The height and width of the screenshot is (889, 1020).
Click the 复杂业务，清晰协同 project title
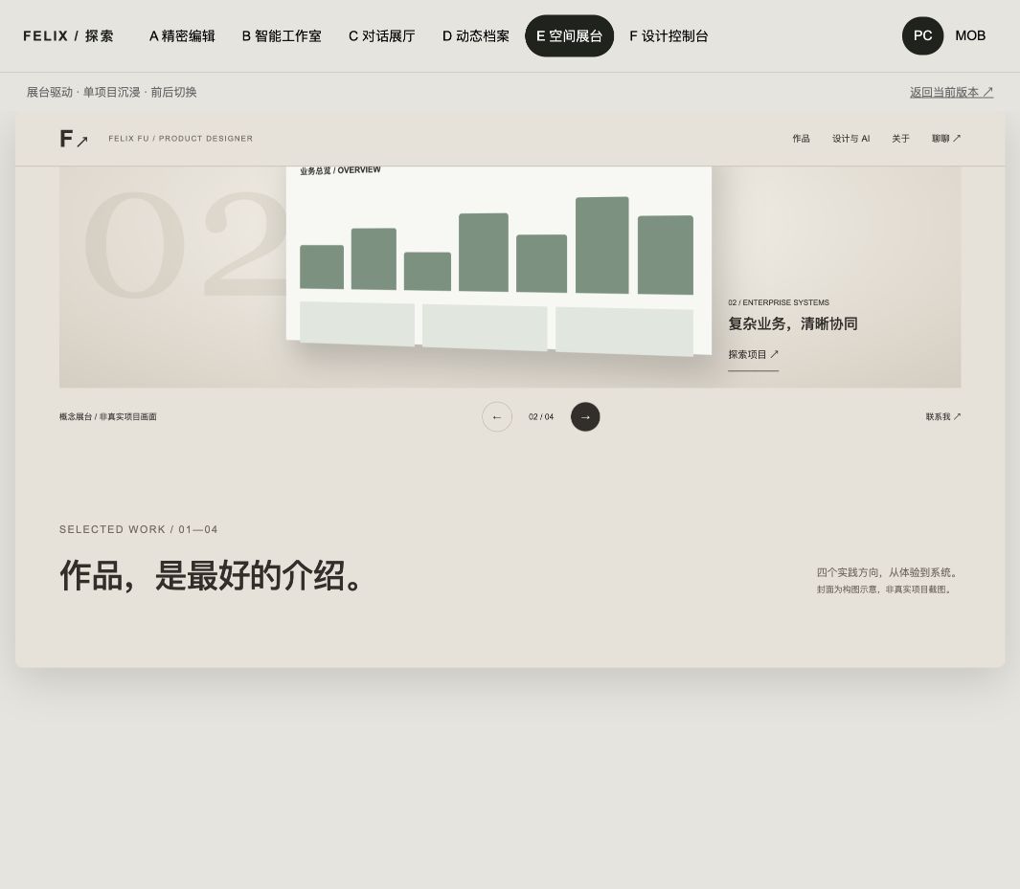click(x=793, y=323)
